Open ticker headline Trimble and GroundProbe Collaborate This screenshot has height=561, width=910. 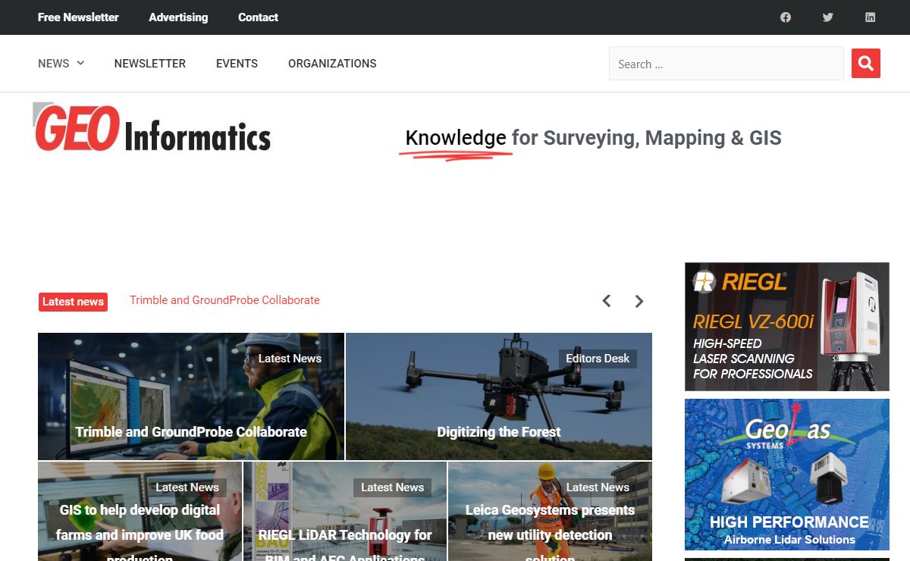pos(224,300)
